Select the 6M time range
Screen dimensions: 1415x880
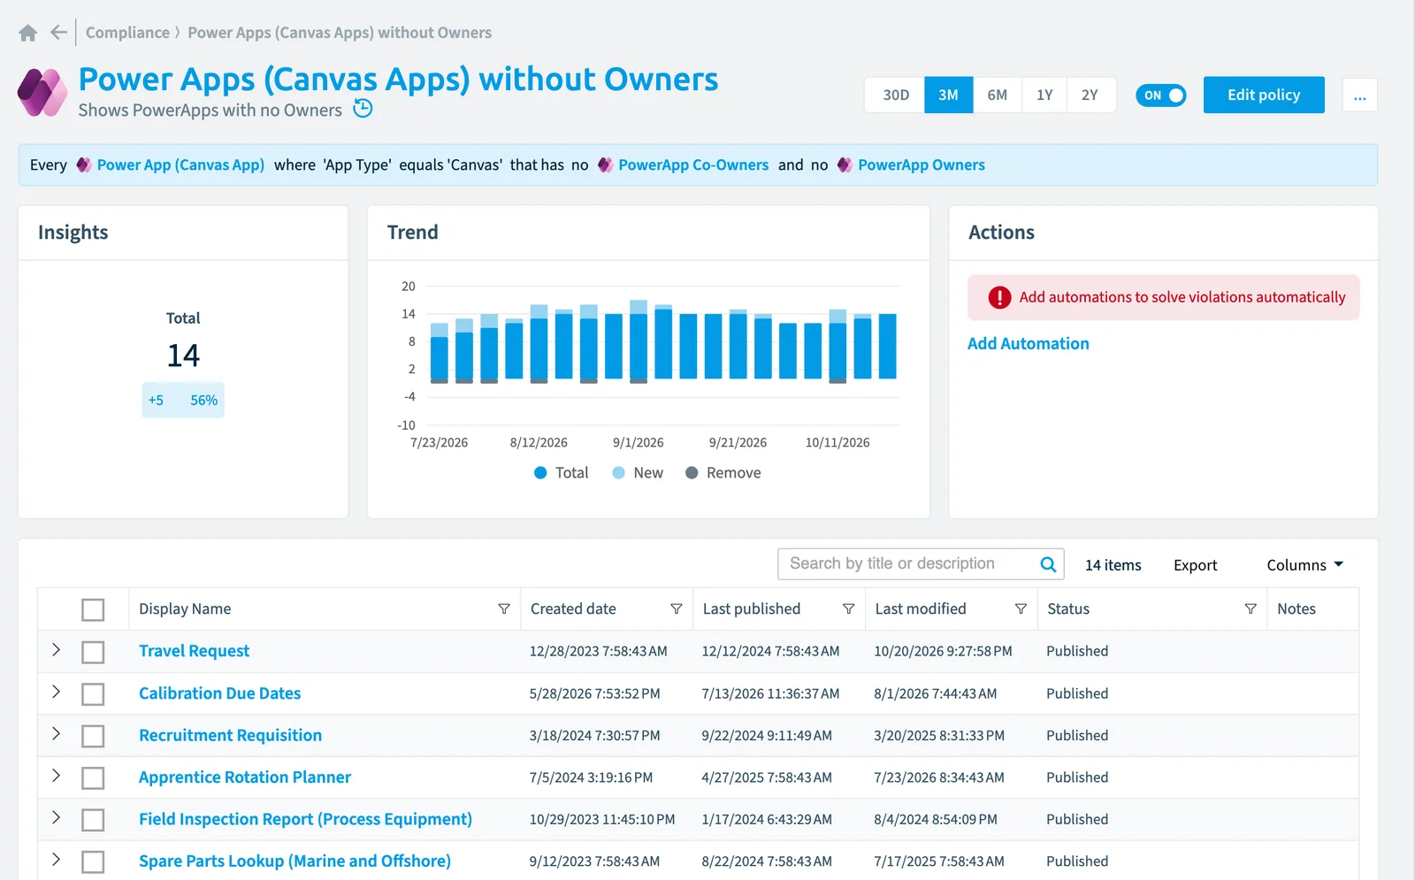tap(997, 95)
